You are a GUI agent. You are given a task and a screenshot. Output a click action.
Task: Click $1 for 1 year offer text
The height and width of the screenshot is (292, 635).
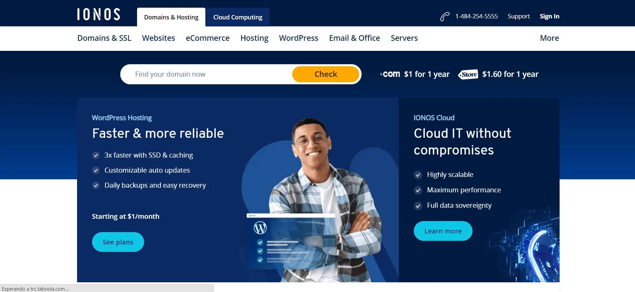click(427, 74)
